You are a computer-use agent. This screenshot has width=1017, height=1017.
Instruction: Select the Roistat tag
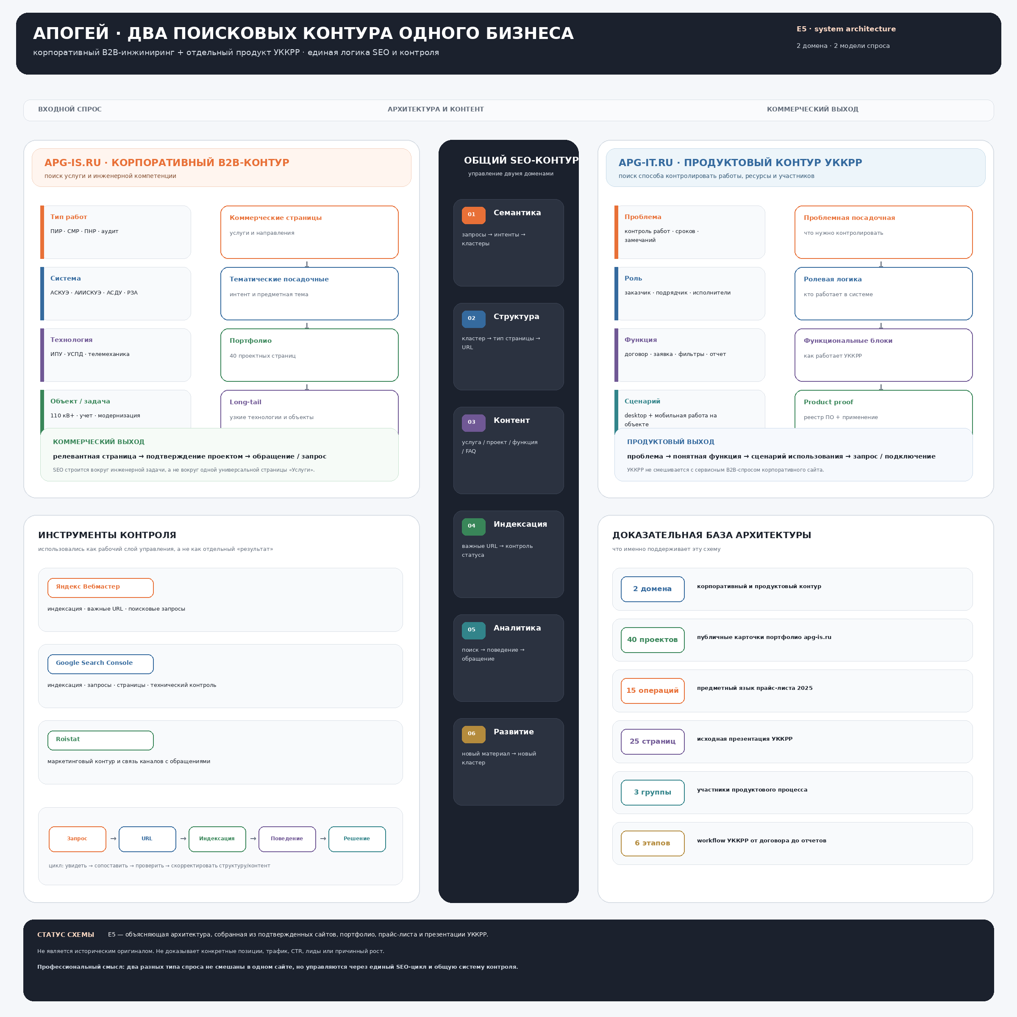100,740
